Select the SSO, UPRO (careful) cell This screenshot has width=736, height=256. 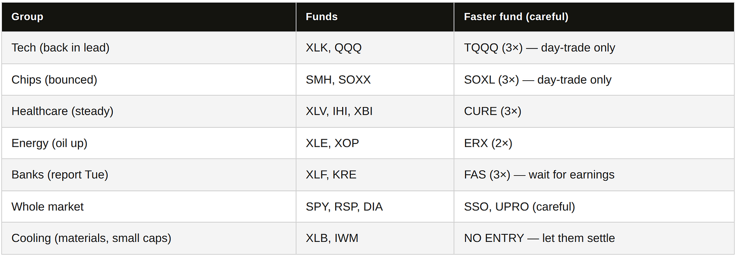594,207
